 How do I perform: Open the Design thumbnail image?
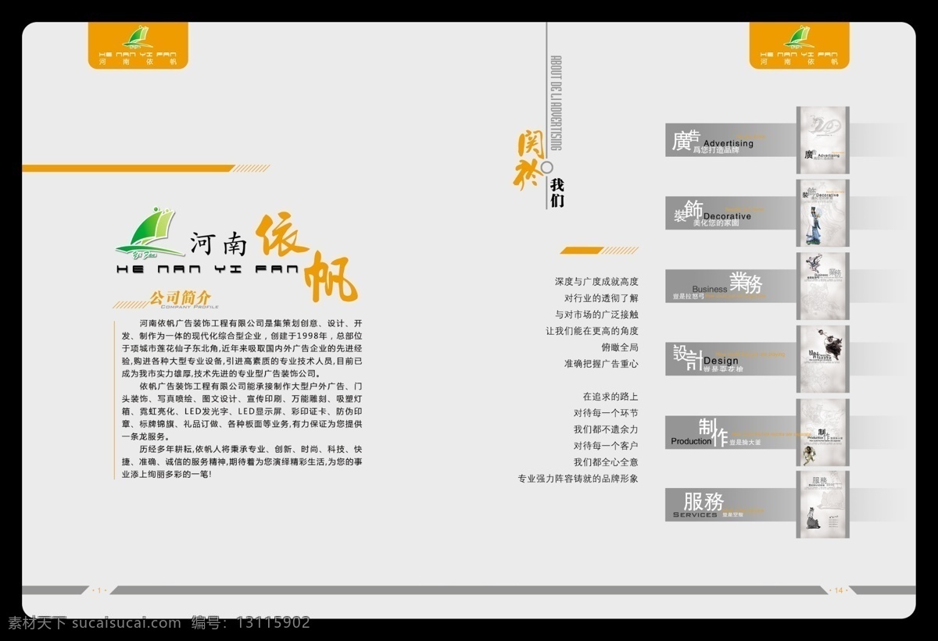[822, 359]
